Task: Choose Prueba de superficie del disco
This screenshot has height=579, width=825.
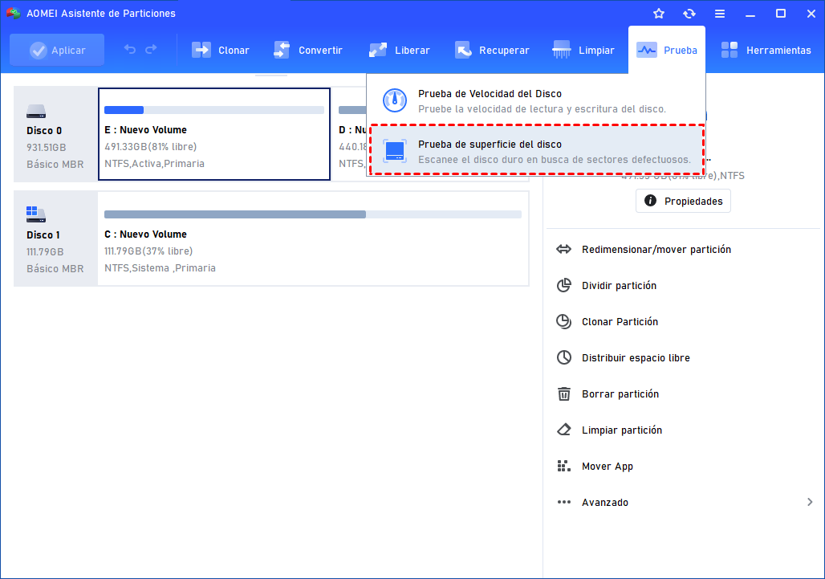Action: (537, 151)
